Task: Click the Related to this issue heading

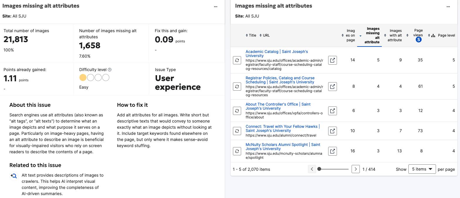Action: 35,165
